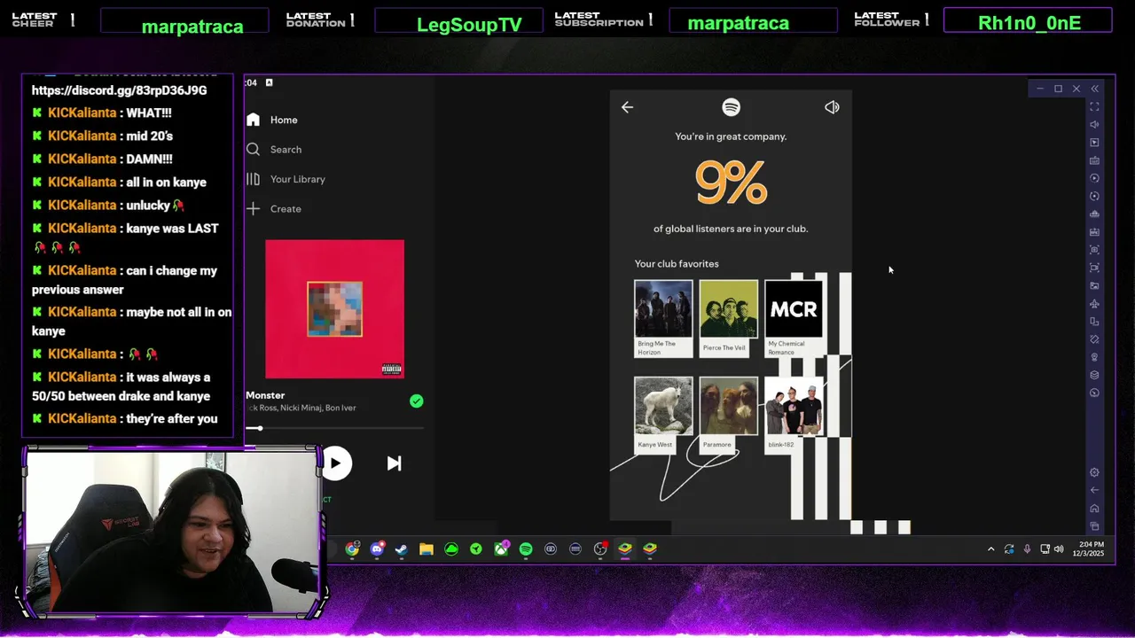Open OBS Studio from the taskbar
1135x638 pixels.
600,549
